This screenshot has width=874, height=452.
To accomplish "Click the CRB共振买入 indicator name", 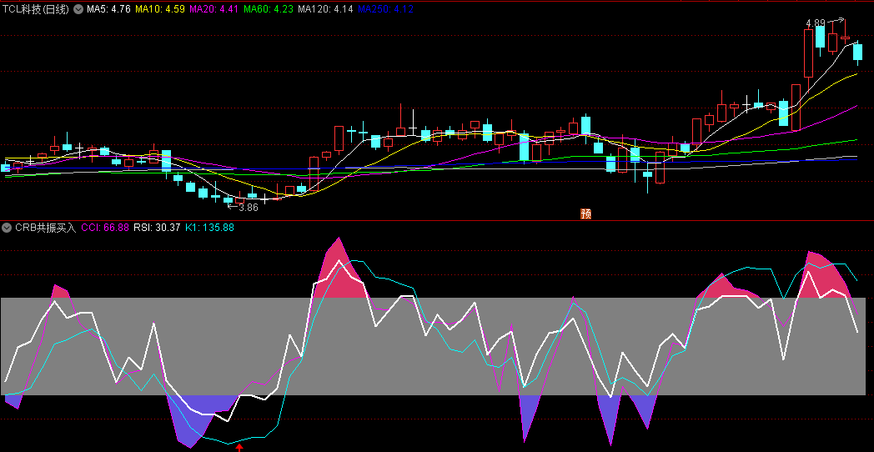I will pos(45,228).
